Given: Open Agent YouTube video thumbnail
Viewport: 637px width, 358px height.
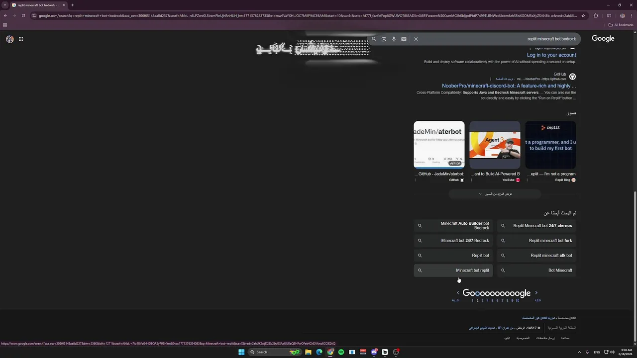Looking at the screenshot, I should 495,145.
